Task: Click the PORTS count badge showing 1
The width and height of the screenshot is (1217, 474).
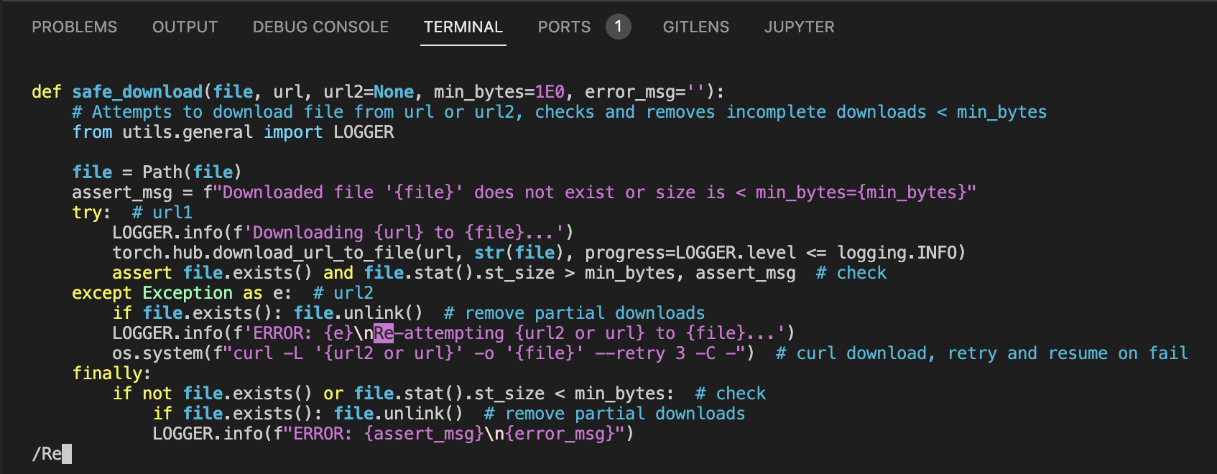Action: [618, 27]
